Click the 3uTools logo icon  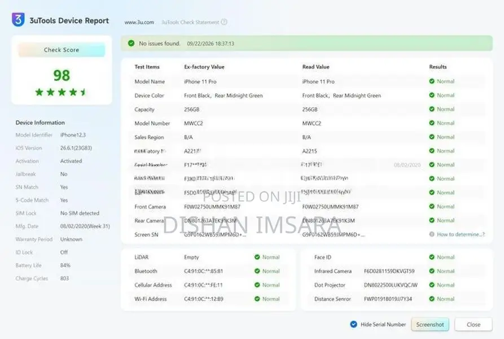[x=18, y=20]
